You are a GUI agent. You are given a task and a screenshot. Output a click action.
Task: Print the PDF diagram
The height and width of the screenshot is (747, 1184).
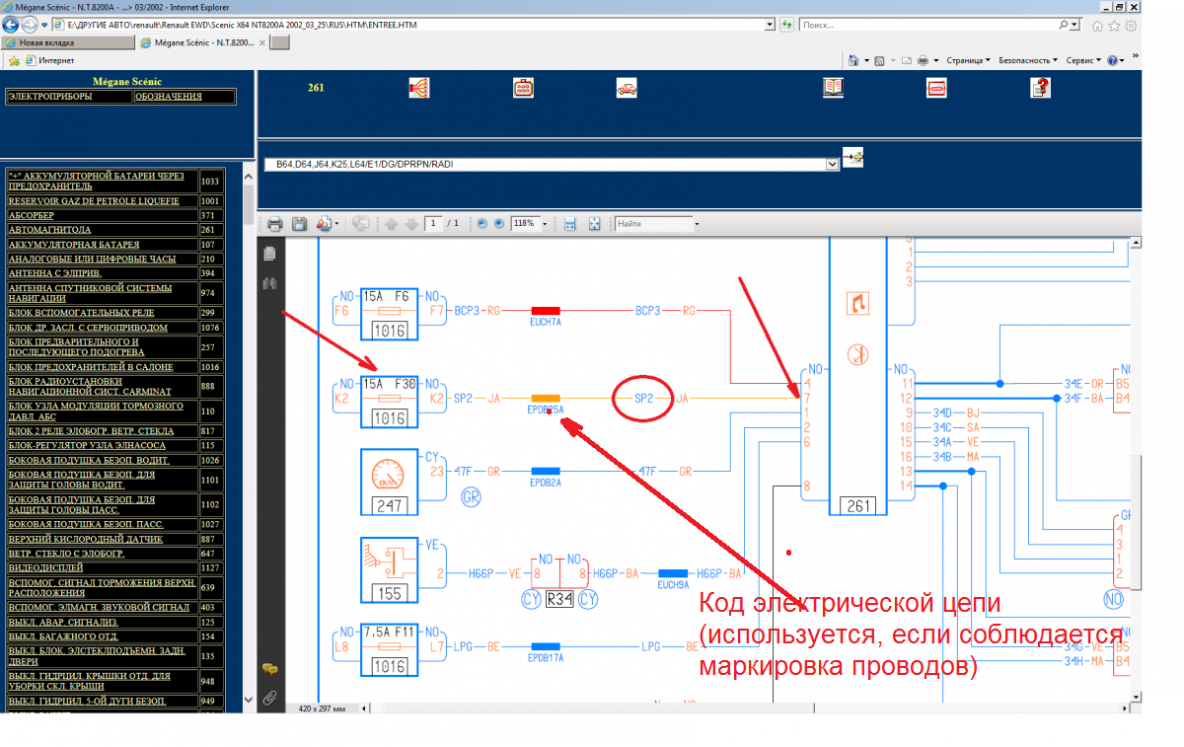pos(275,224)
